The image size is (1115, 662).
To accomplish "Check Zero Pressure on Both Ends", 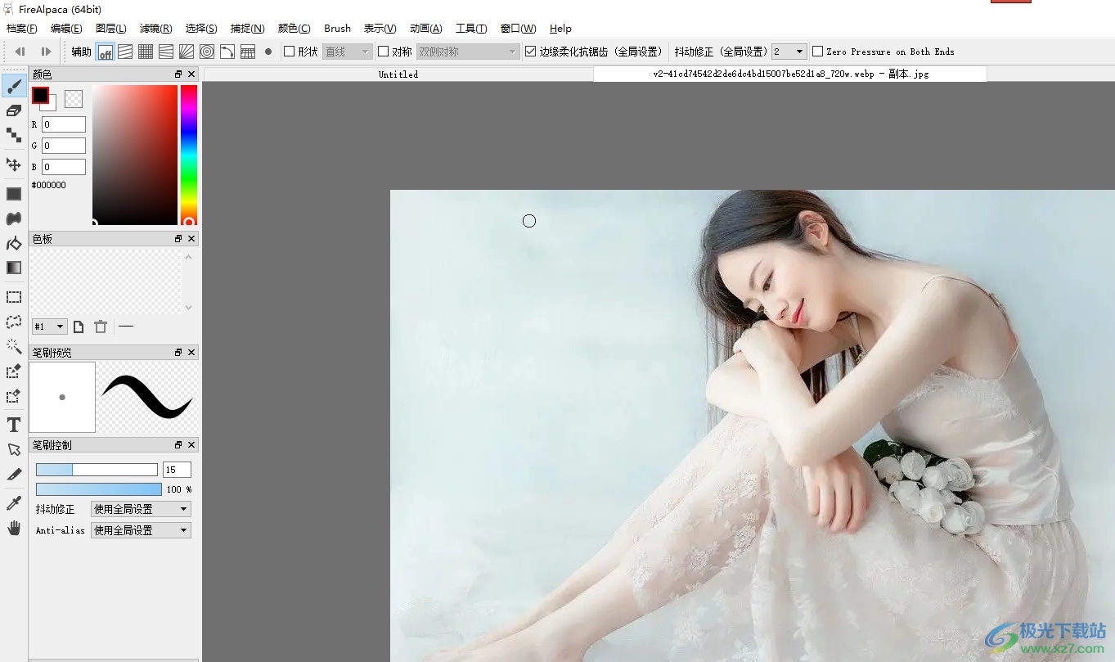I will click(x=817, y=52).
